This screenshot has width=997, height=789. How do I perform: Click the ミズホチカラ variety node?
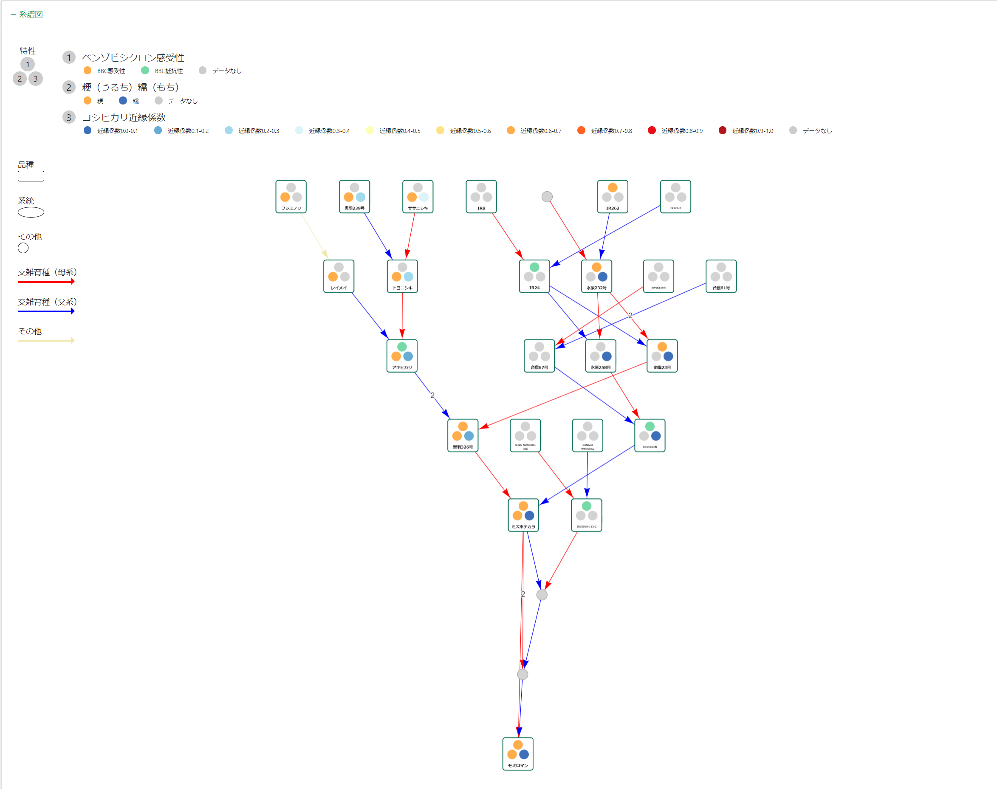pyautogui.click(x=523, y=515)
